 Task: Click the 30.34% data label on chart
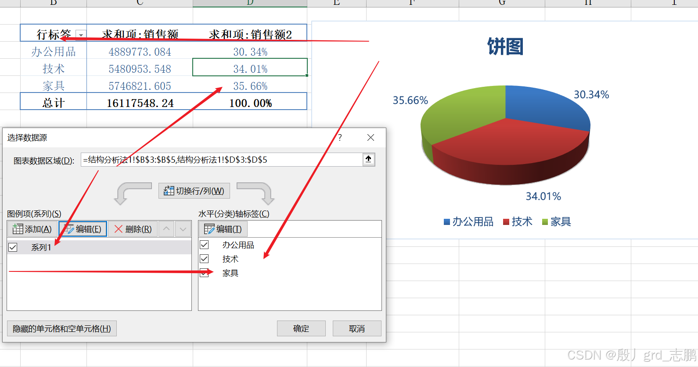591,95
